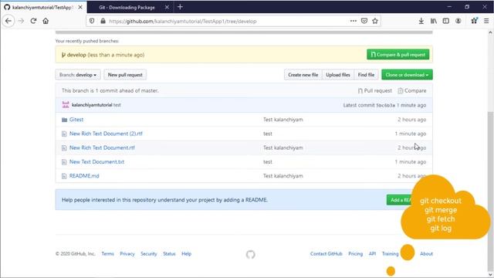Screen dimensions: 494x278
Task: Open Contact GitHub footer link
Action: [326, 254]
